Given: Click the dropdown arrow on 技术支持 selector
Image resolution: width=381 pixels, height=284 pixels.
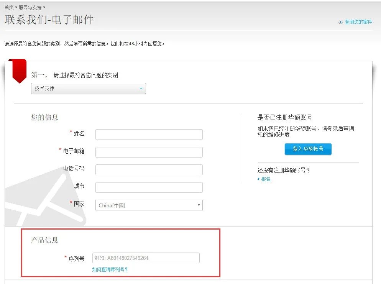Looking at the screenshot, I should point(142,88).
